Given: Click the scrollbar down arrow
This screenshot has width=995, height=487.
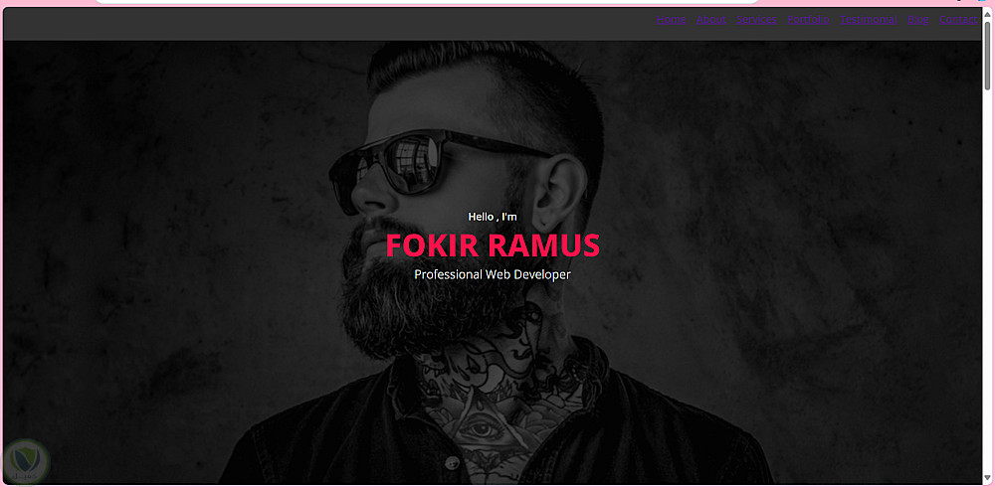Looking at the screenshot, I should pyautogui.click(x=987, y=477).
